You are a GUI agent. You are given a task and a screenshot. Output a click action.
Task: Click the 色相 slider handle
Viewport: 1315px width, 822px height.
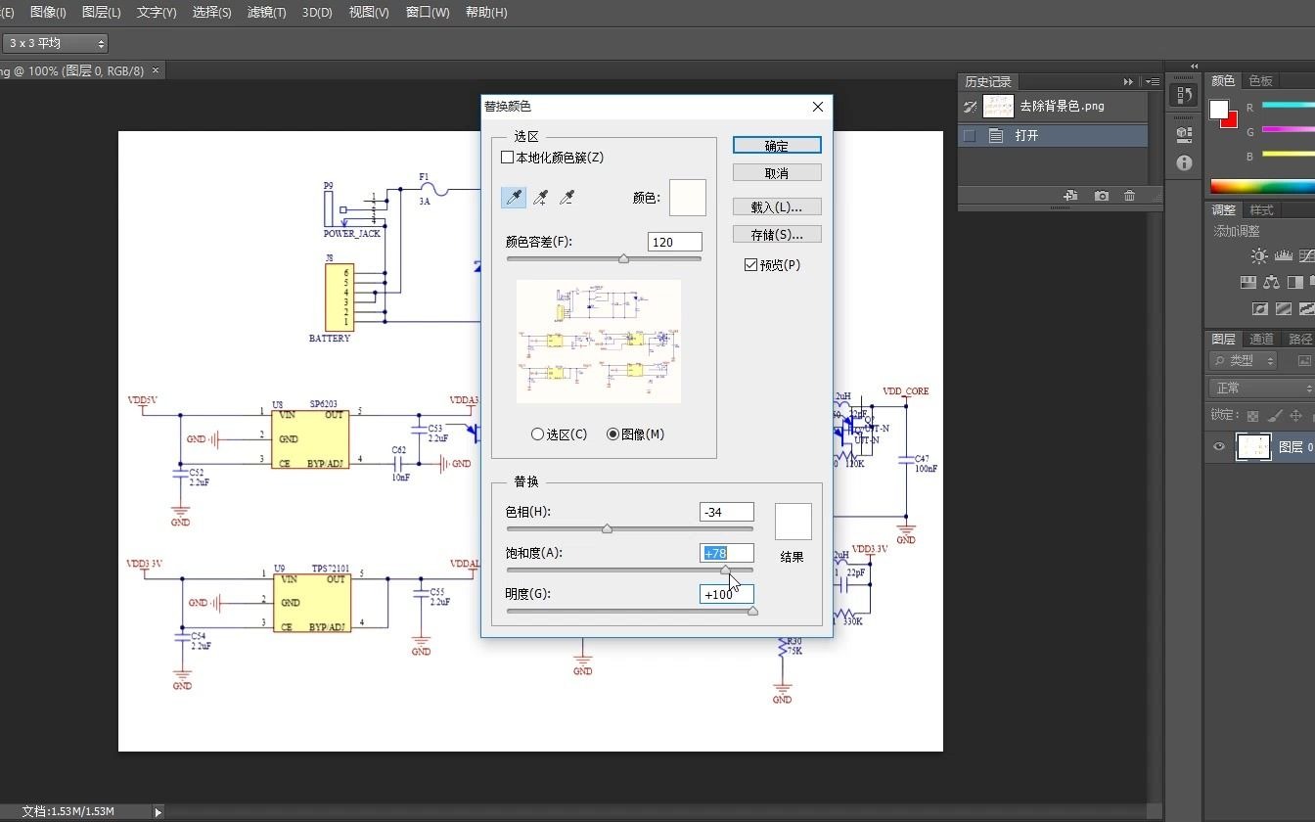coord(607,528)
